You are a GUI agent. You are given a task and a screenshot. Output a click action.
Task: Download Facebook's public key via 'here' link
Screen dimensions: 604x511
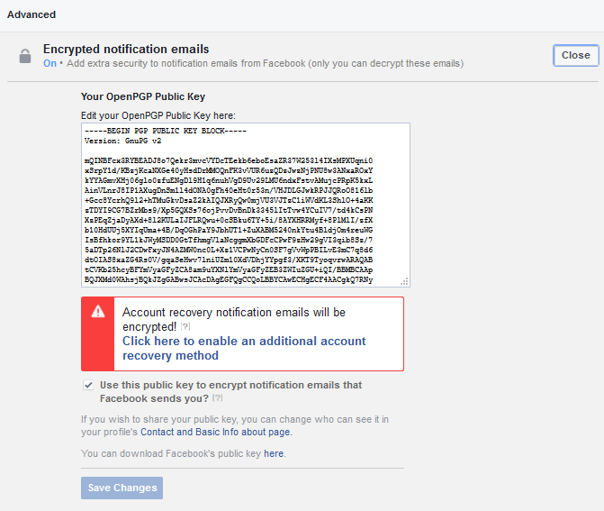coord(274,453)
